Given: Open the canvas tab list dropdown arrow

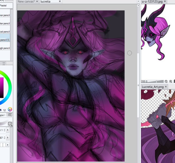Looking at the screenshot, I should [138, 2].
